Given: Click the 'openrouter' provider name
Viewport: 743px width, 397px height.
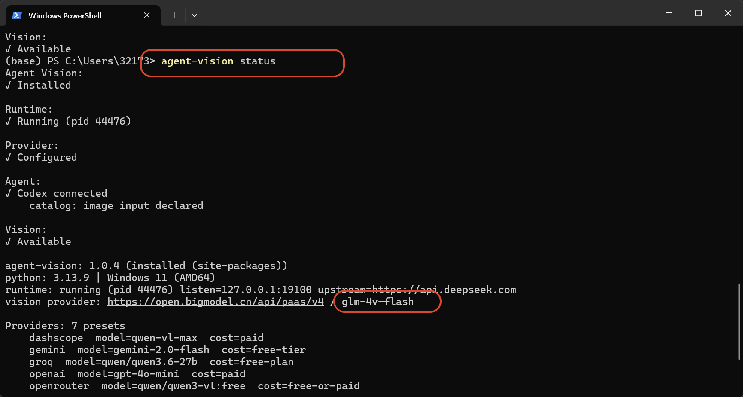Looking at the screenshot, I should [x=59, y=386].
